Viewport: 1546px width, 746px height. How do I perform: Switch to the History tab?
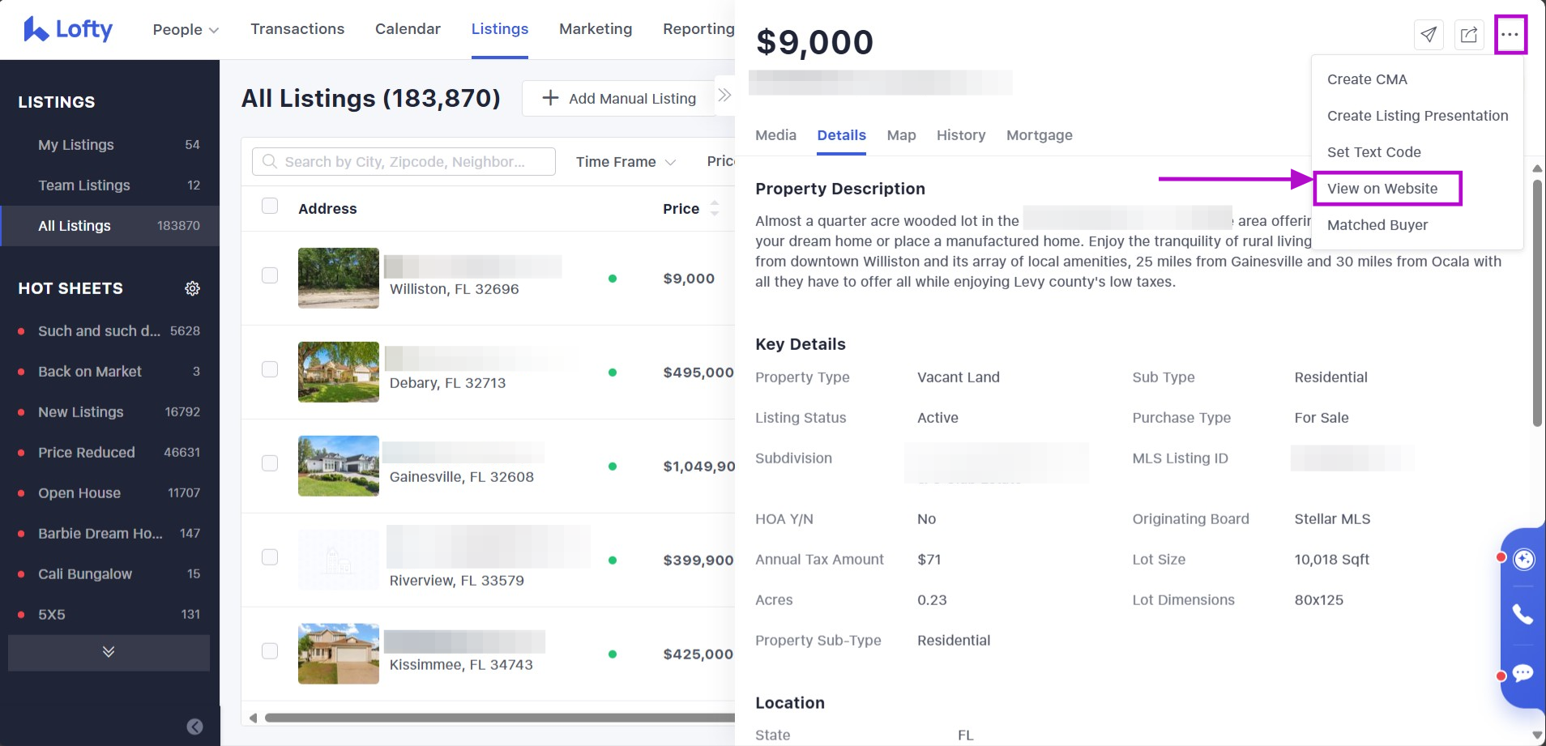960,135
